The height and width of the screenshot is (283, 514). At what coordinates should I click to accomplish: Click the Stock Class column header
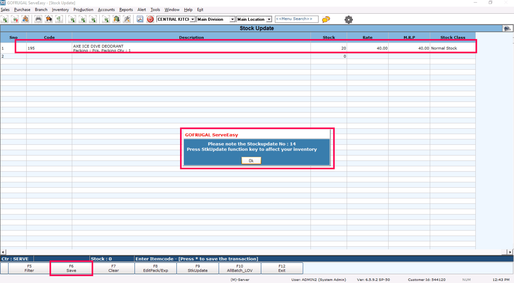(453, 37)
